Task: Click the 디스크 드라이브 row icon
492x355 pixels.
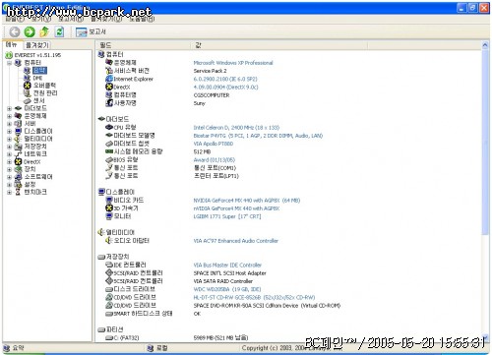Action: [x=109, y=289]
